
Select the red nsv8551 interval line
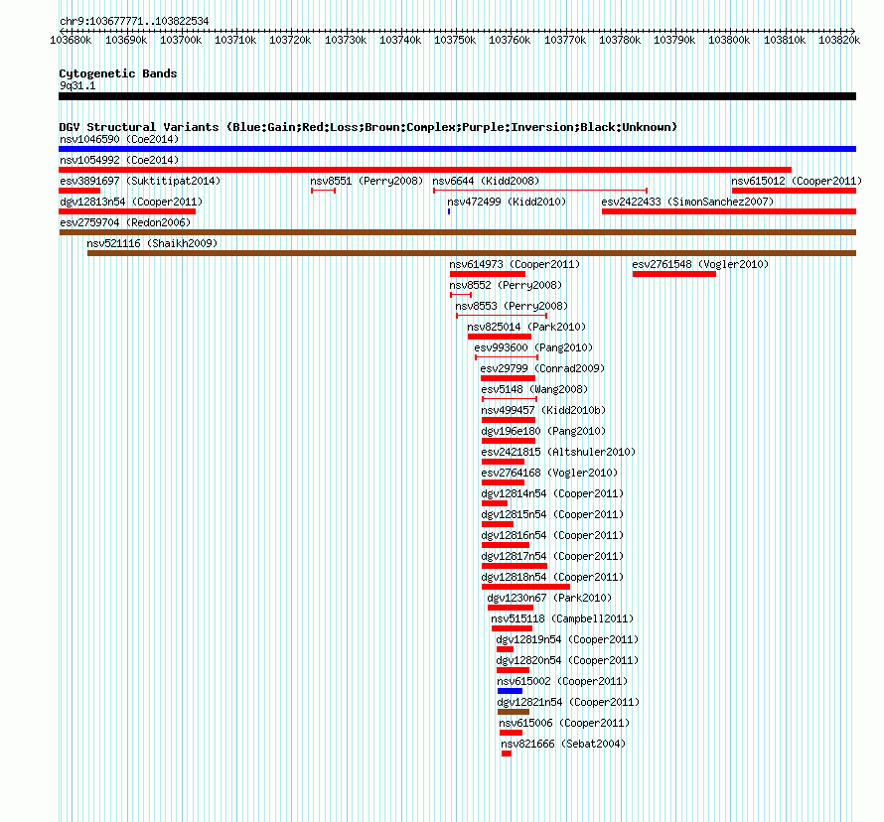[324, 191]
